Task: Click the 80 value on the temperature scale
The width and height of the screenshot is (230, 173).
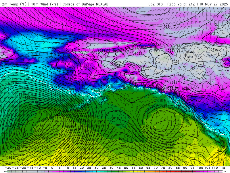Action: click(170, 168)
